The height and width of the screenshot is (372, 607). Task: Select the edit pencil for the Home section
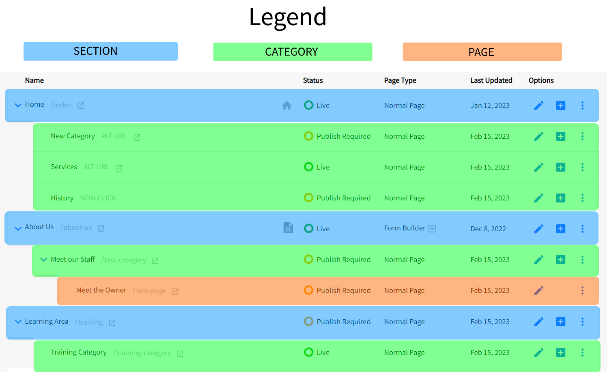click(x=539, y=105)
